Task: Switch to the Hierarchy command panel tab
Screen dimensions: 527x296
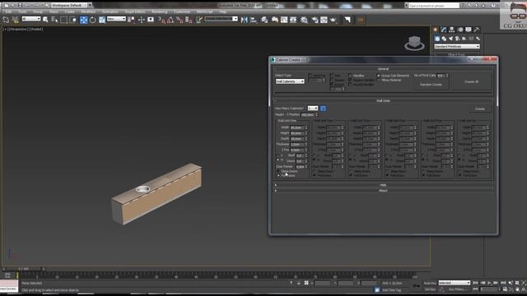Action: (x=452, y=30)
